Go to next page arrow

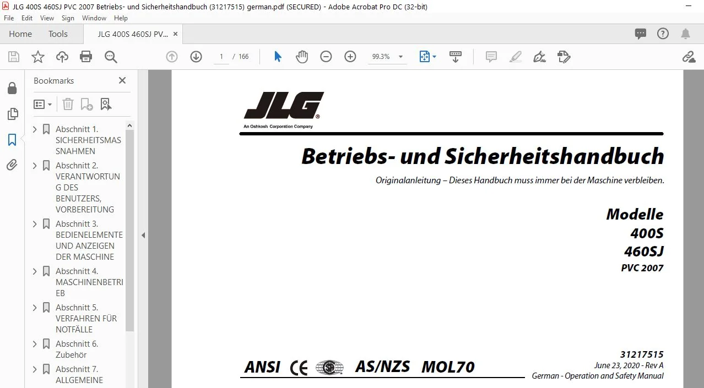pos(196,57)
